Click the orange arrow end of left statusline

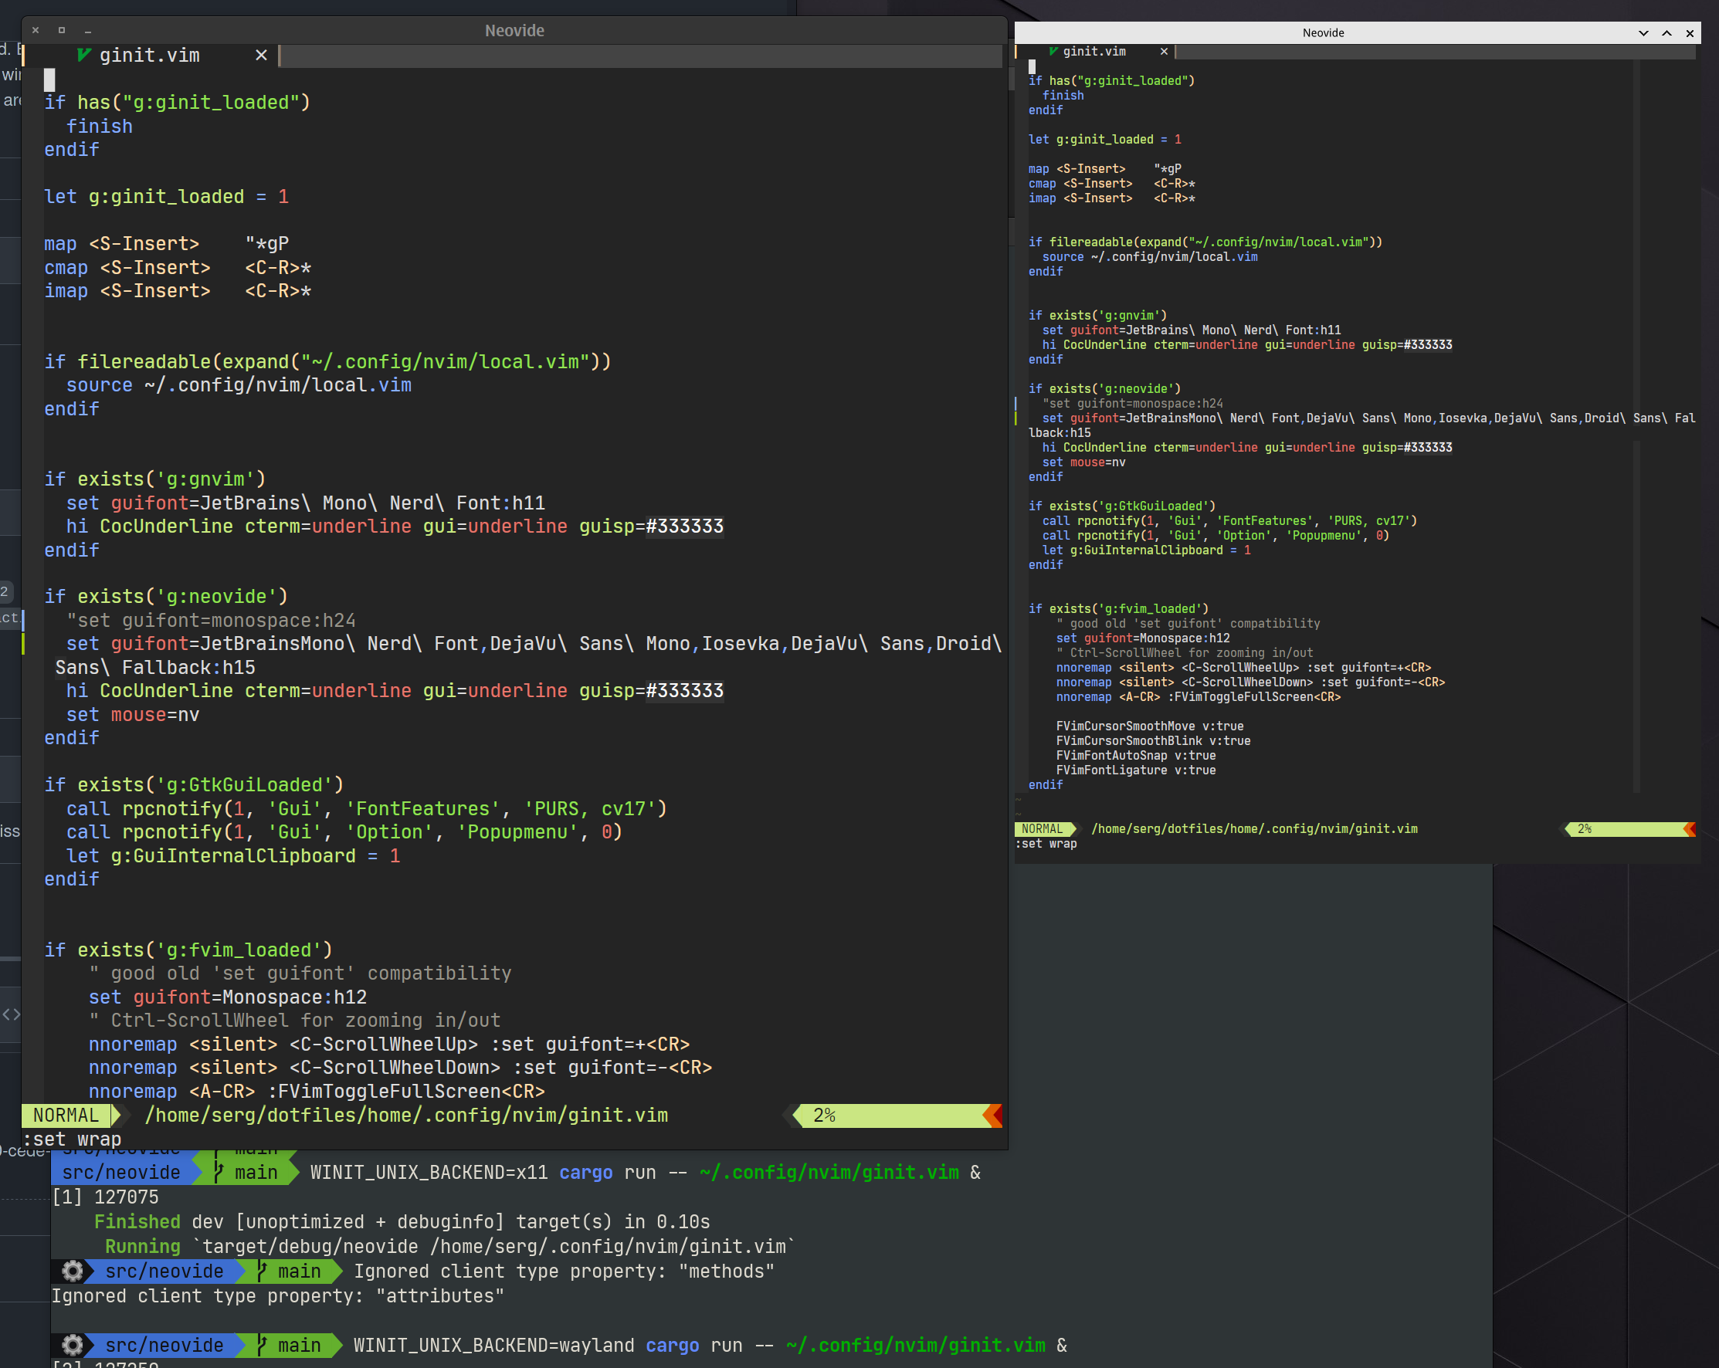point(993,1116)
